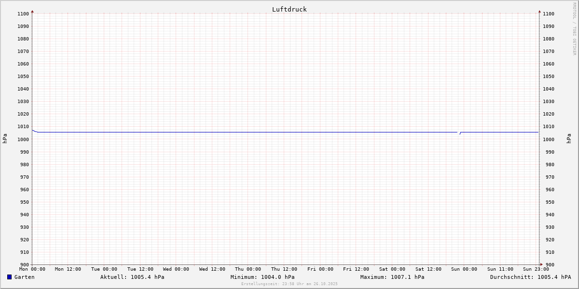The width and height of the screenshot is (579, 289).
Task: Click the Erstellungszeit timestamp footer text
Action: pyautogui.click(x=289, y=284)
